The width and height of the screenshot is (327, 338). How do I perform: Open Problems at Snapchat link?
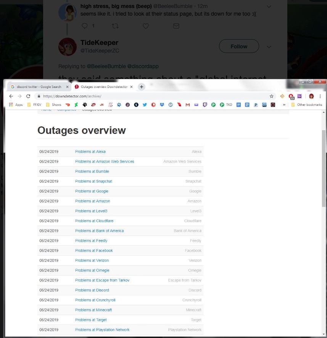click(93, 181)
